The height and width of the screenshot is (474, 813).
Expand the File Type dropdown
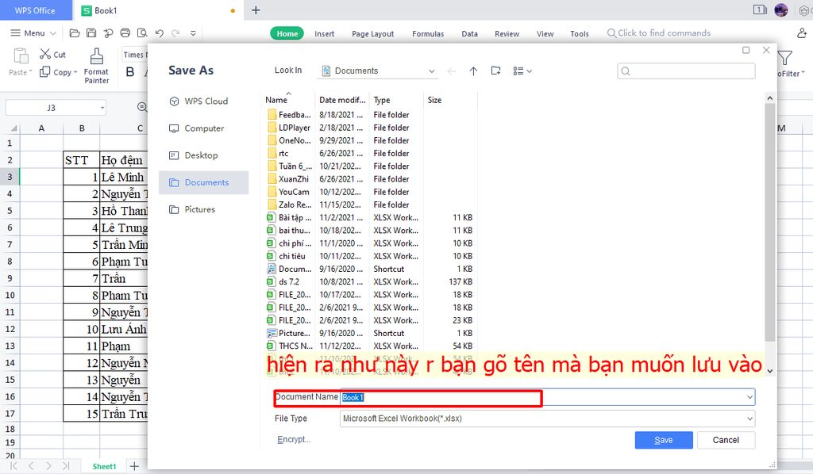click(x=749, y=419)
